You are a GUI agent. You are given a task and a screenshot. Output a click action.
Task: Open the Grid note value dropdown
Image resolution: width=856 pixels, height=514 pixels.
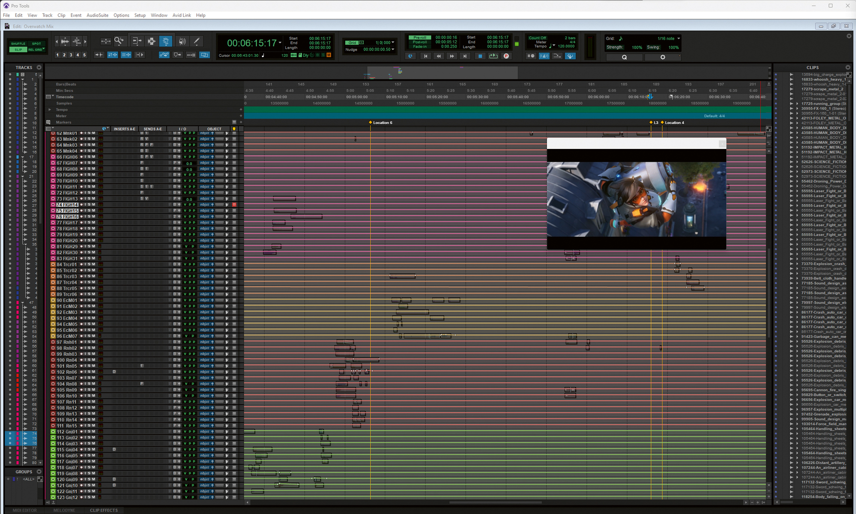(678, 39)
